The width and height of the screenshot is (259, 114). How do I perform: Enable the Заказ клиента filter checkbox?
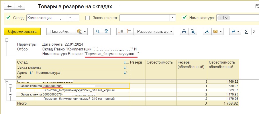(x=88, y=18)
